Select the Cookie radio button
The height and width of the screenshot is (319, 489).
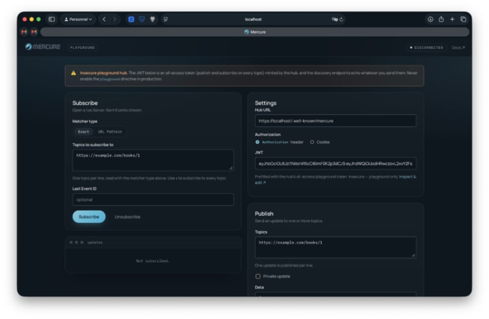point(312,142)
